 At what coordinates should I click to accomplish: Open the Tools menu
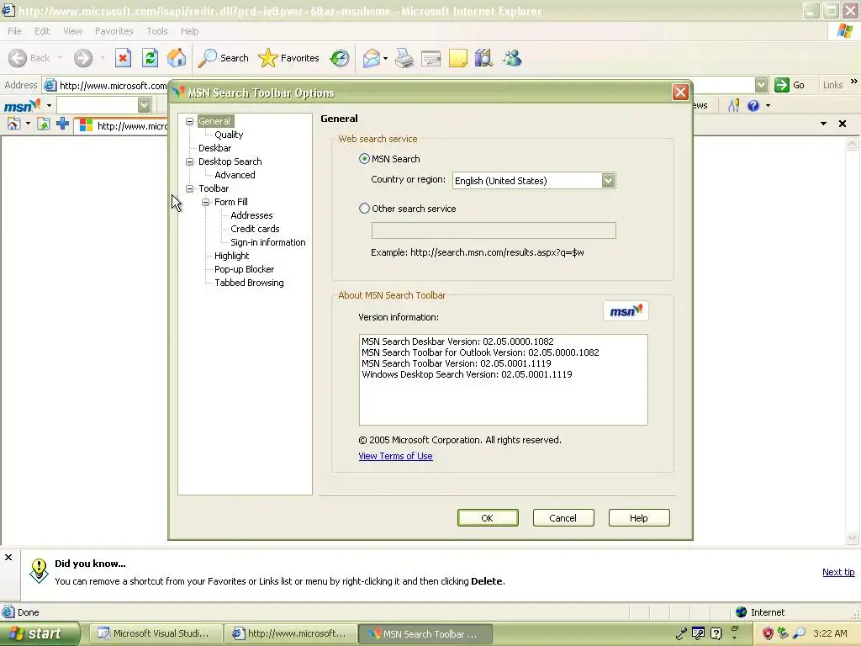point(157,31)
